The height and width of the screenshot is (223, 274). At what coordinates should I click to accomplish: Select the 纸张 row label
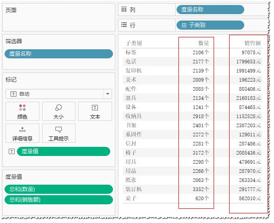131,180
